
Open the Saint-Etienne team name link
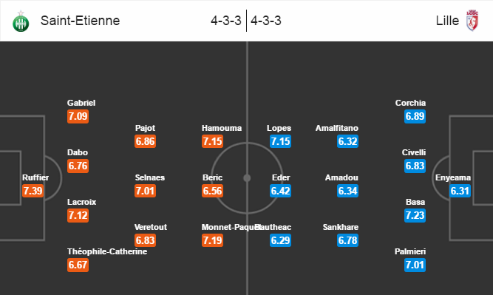tap(80, 21)
